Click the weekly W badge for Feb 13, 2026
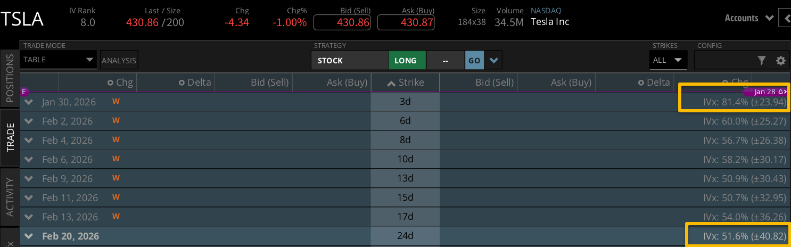The width and height of the screenshot is (791, 247). 116,217
